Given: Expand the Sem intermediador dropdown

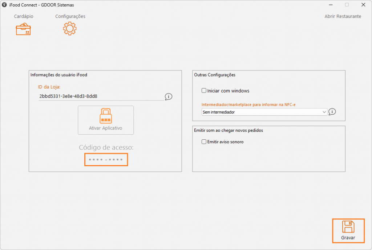Looking at the screenshot, I should [x=264, y=112].
